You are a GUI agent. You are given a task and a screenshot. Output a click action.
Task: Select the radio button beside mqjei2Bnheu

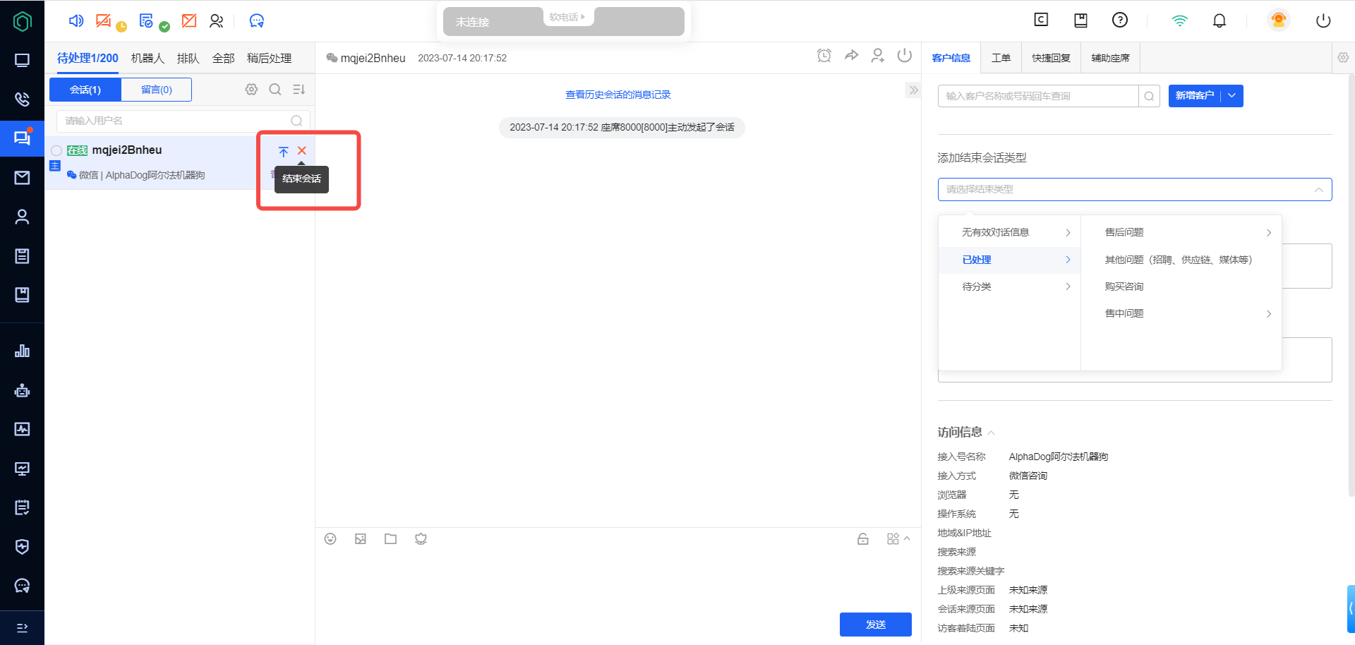tap(56, 150)
